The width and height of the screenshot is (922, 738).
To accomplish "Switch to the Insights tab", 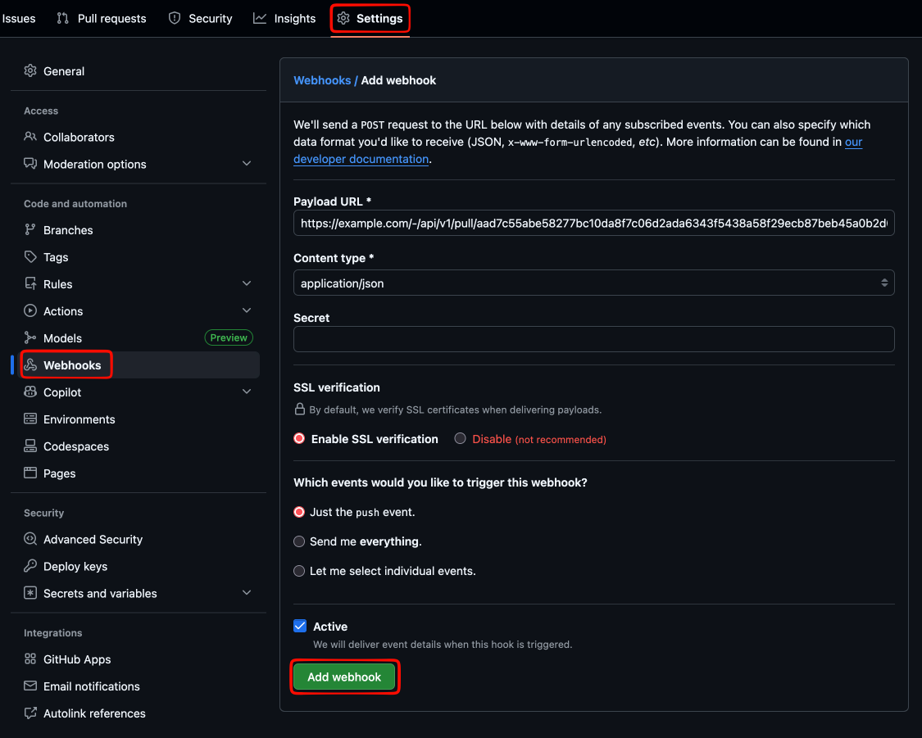I will (284, 18).
